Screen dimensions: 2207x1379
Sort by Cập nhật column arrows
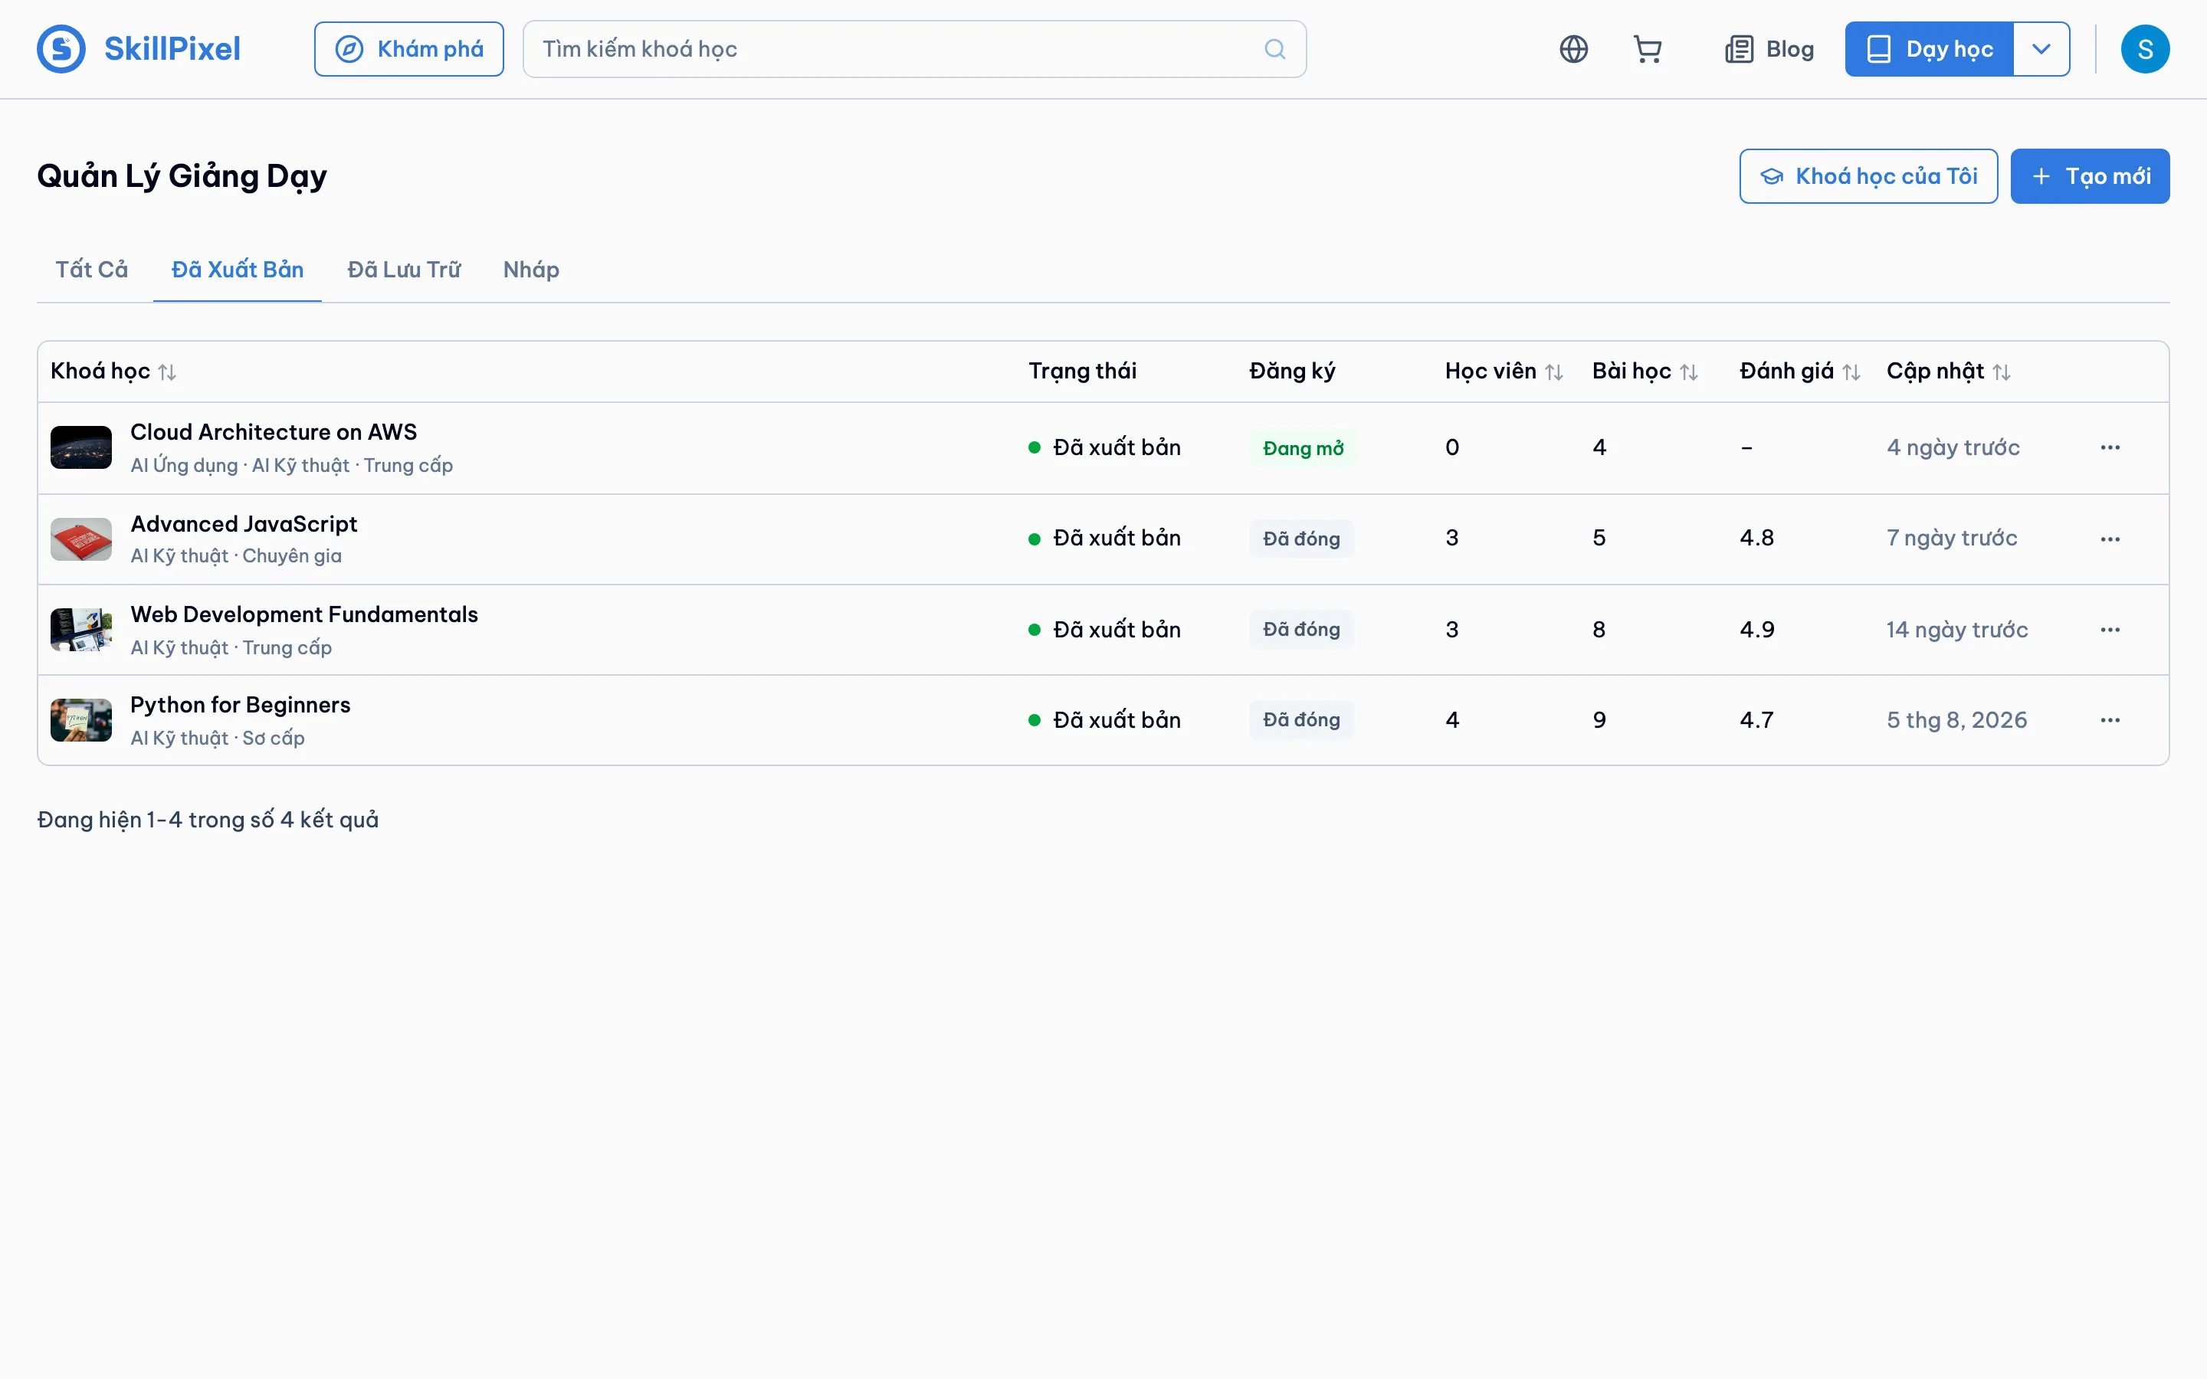coord(2002,372)
